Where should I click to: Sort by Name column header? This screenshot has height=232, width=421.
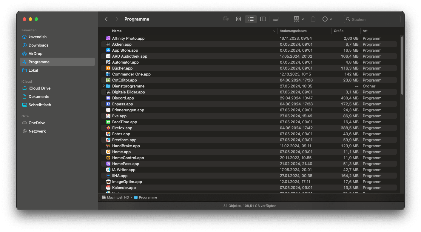click(x=117, y=31)
